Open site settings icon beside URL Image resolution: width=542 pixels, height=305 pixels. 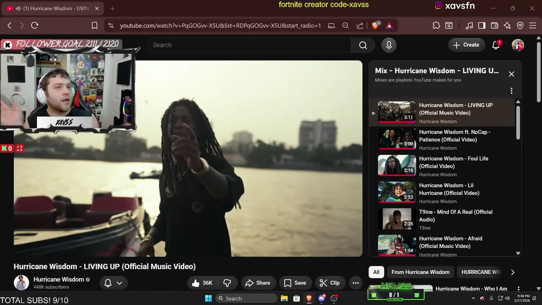[x=111, y=25]
